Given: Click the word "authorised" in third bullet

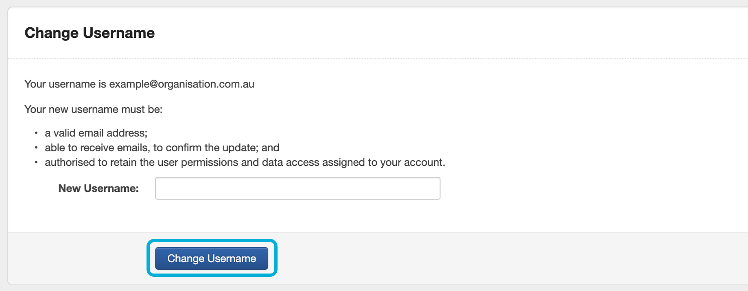Looking at the screenshot, I should pos(70,162).
